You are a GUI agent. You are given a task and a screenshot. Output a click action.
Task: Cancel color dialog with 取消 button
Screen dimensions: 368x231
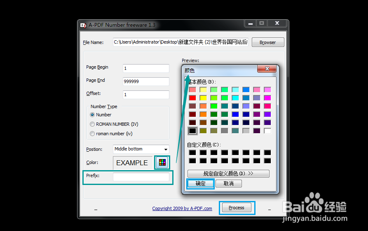(x=229, y=183)
